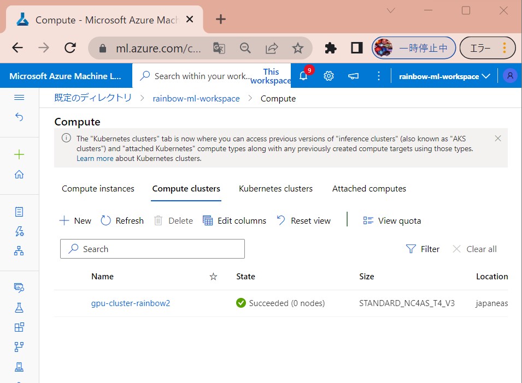Switch to the Kubernetes clusters tab
522x383 pixels.
[x=275, y=189]
